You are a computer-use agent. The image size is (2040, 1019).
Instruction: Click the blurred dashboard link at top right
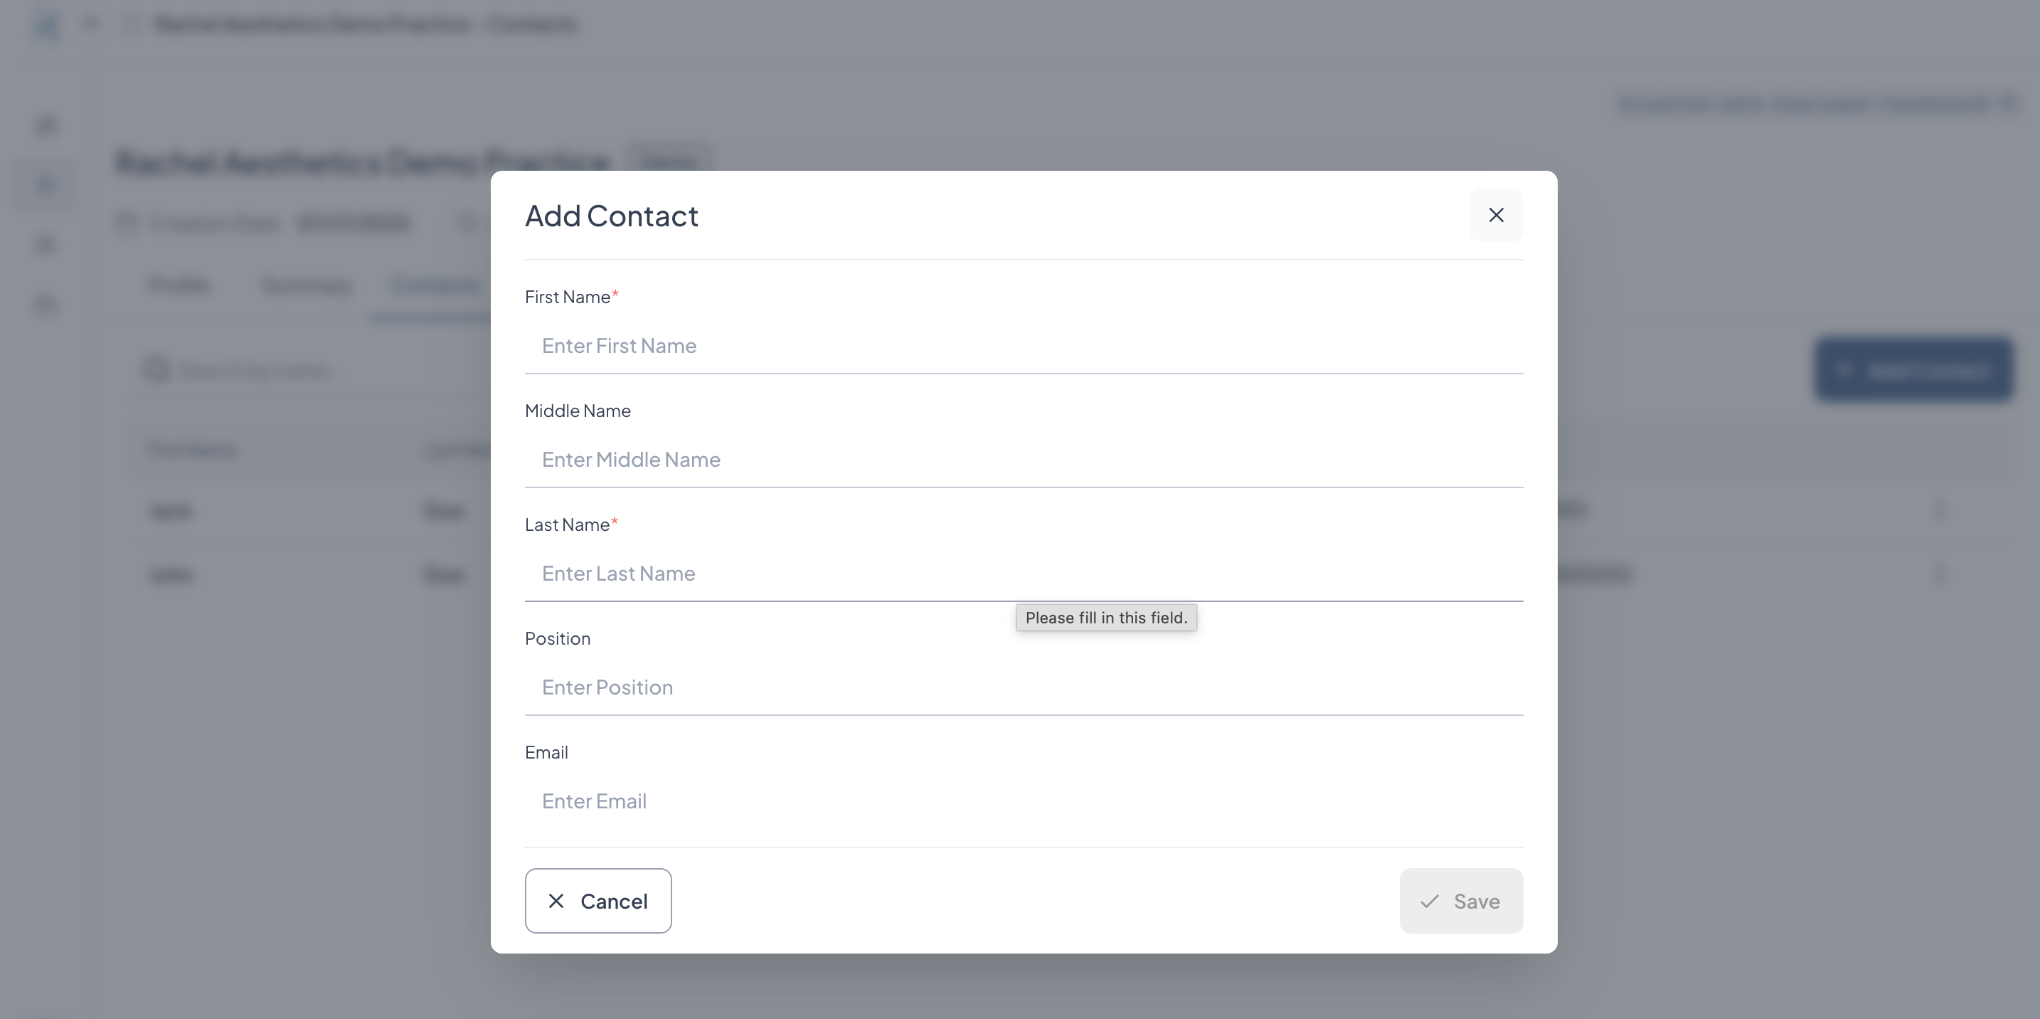[1805, 104]
